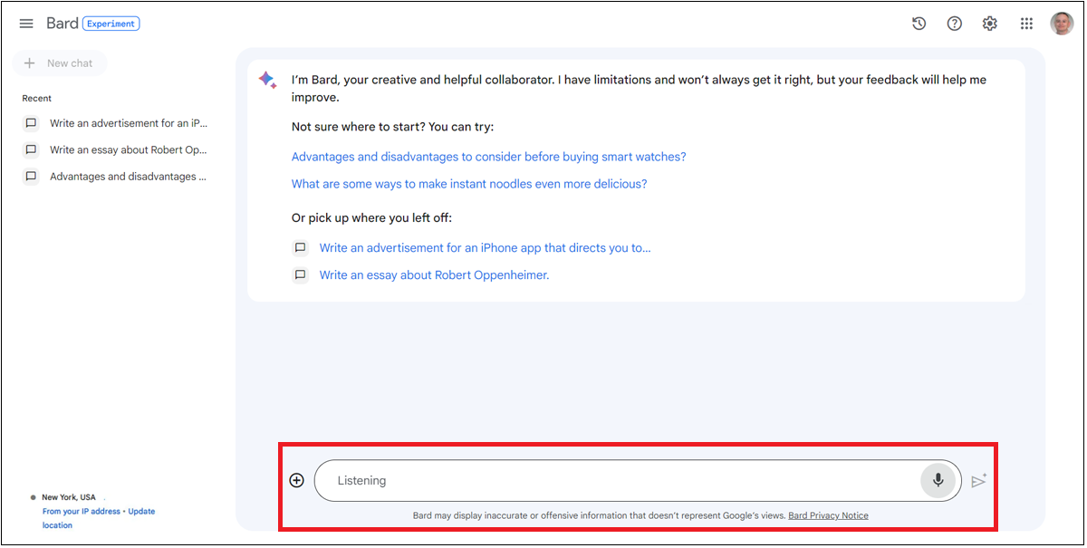Try the instant noodles suggestion link
Image resolution: width=1087 pixels, height=548 pixels.
(469, 184)
